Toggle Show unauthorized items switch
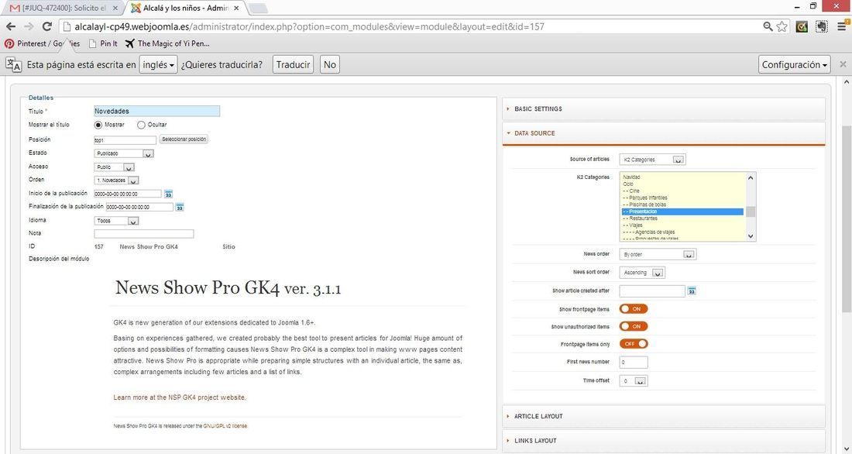This screenshot has height=454, width=852. pos(634,326)
